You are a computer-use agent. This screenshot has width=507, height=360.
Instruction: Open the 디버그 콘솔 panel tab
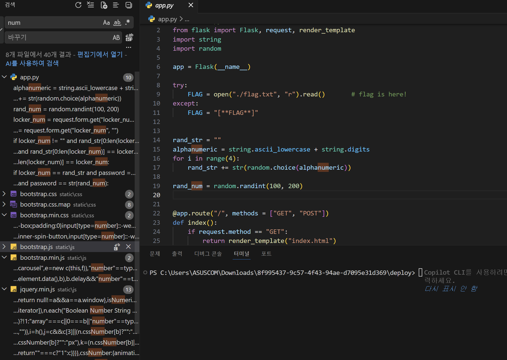pyautogui.click(x=208, y=253)
